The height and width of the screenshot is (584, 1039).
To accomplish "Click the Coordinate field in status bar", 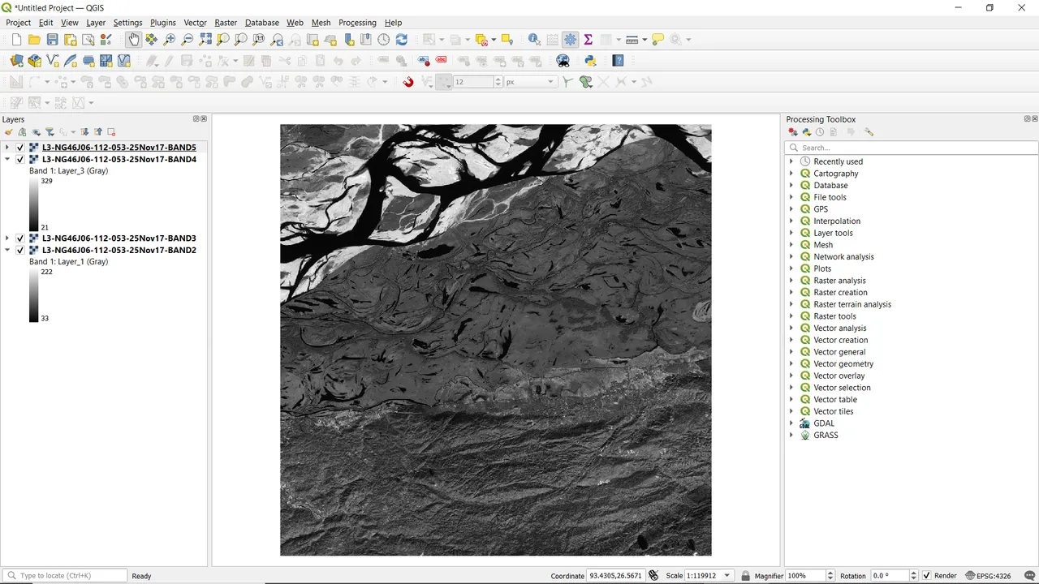I will (616, 576).
